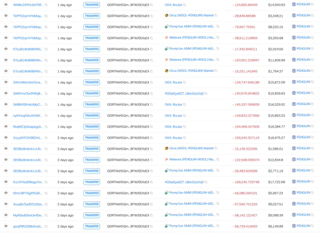This screenshot has height=233, width=321.
Task: Select value $16,384.77
Action: [276, 127]
